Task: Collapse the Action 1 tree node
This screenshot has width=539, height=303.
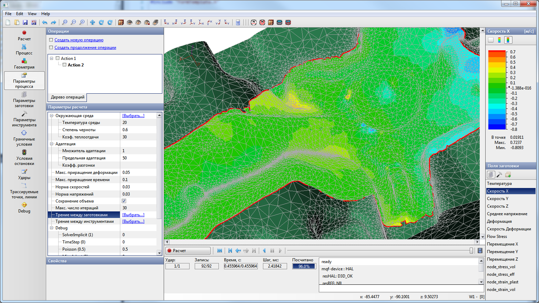Action: pyautogui.click(x=51, y=59)
